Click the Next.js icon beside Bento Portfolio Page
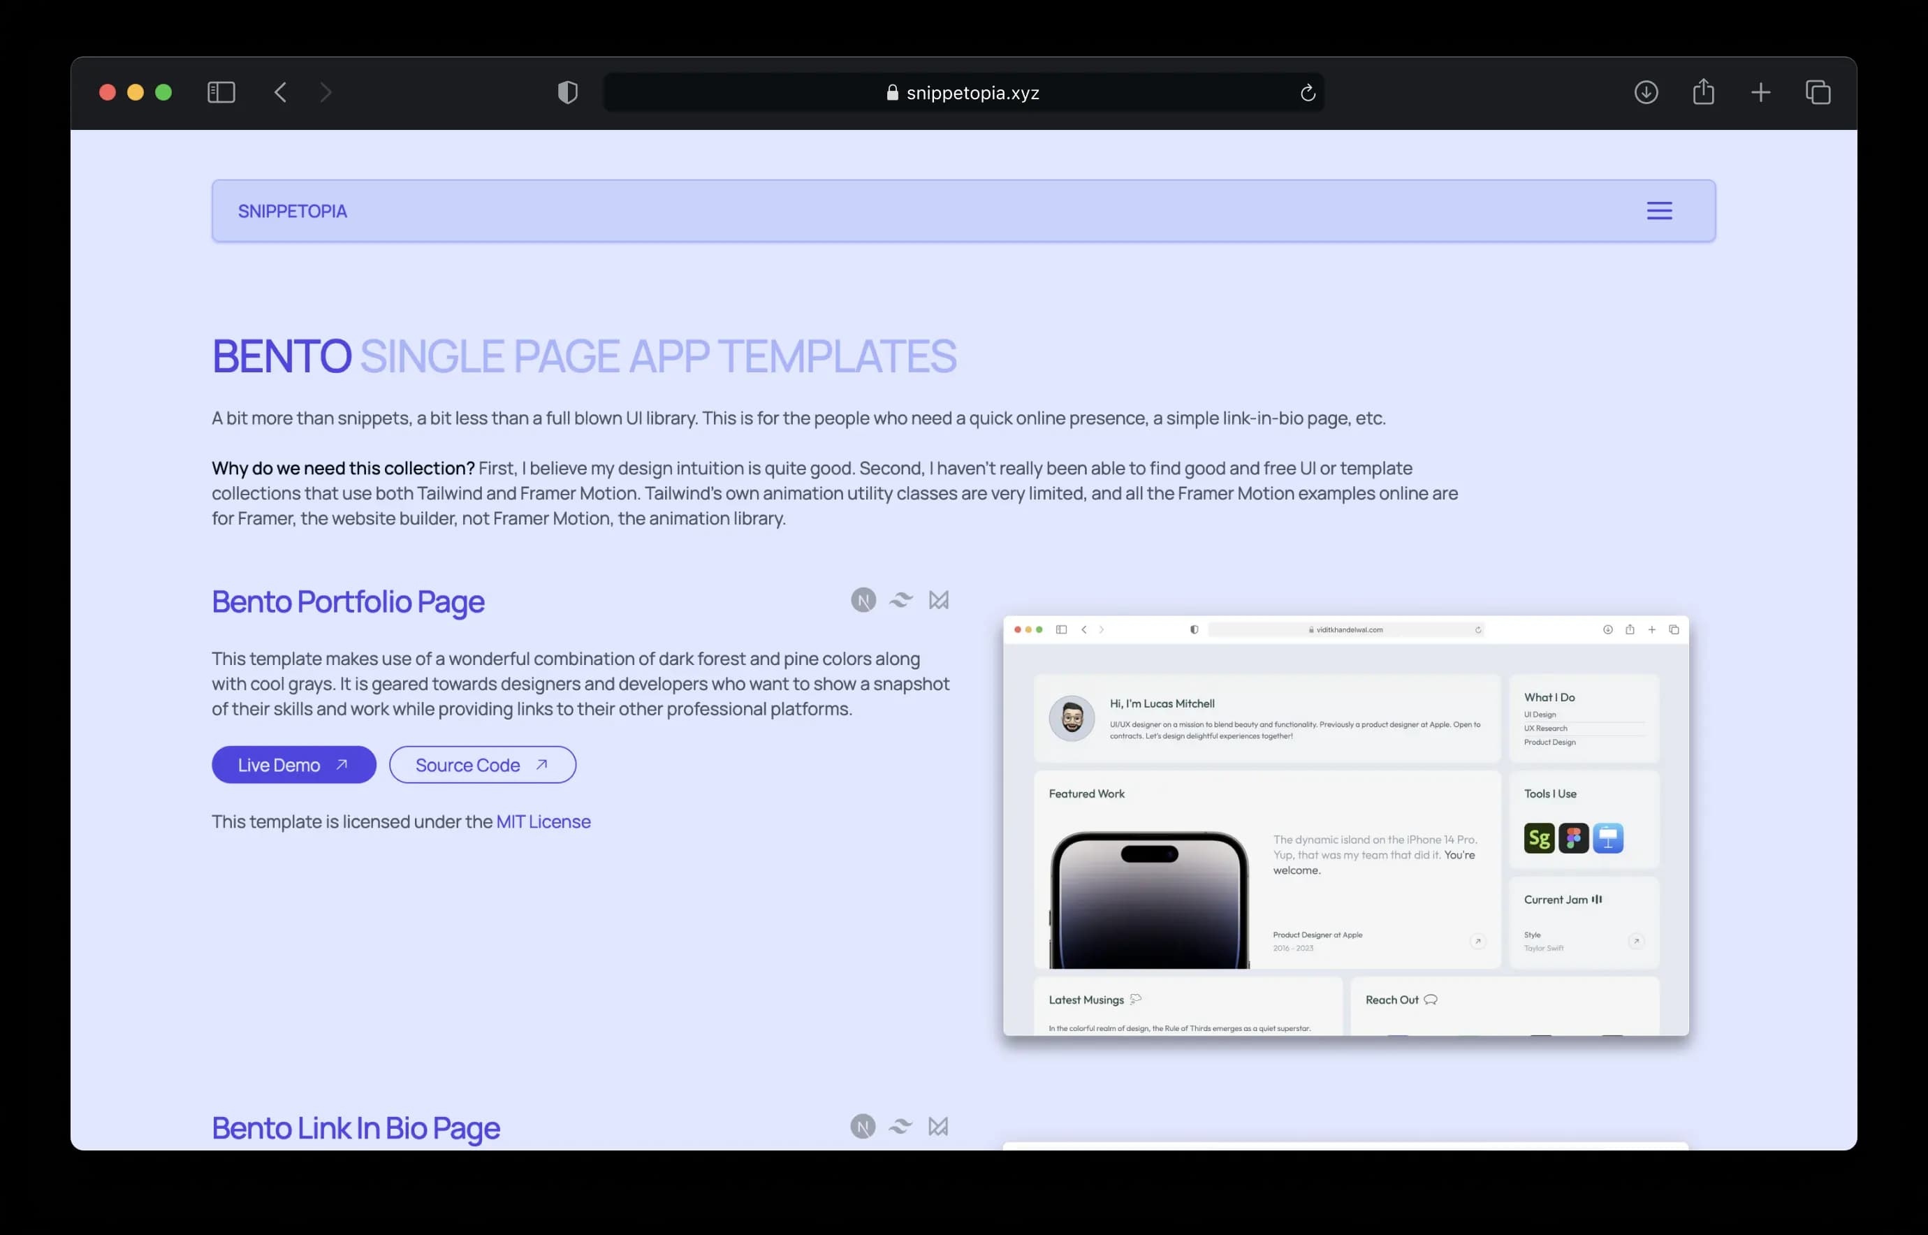1928x1235 pixels. click(x=863, y=600)
